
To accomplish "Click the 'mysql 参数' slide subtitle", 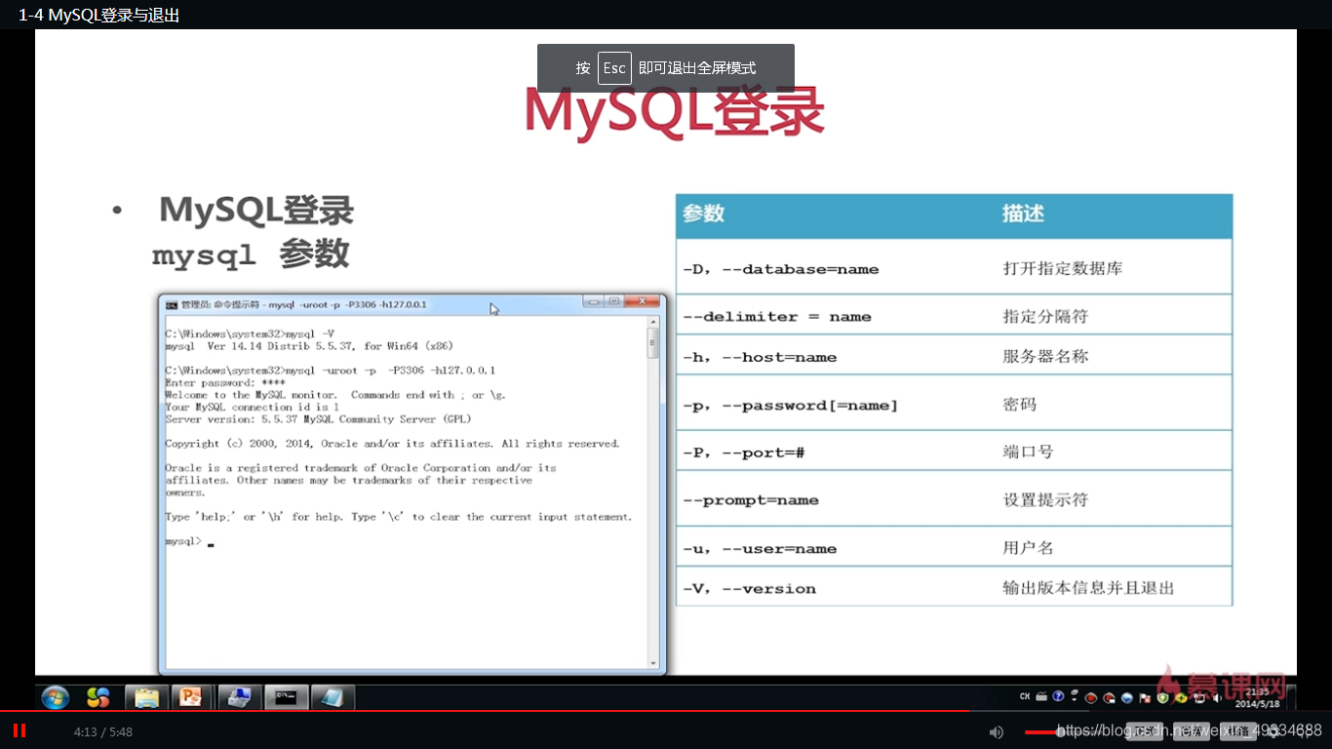I will pos(251,256).
